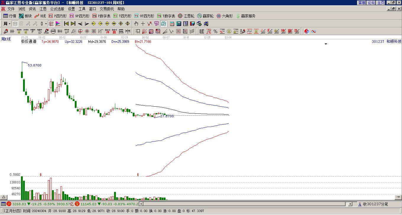Expand the 周 period dropdown

tap(9, 24)
